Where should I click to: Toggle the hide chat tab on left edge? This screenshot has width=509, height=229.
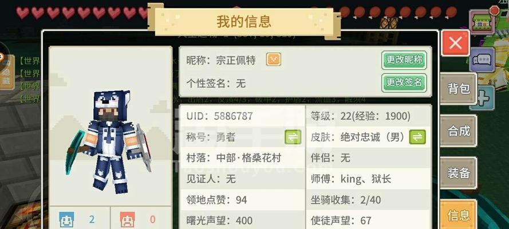coord(6,72)
